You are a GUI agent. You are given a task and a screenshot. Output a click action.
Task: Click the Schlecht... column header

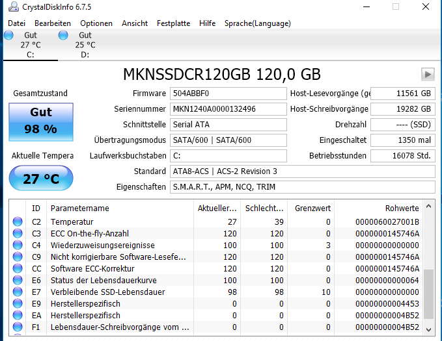pyautogui.click(x=264, y=208)
